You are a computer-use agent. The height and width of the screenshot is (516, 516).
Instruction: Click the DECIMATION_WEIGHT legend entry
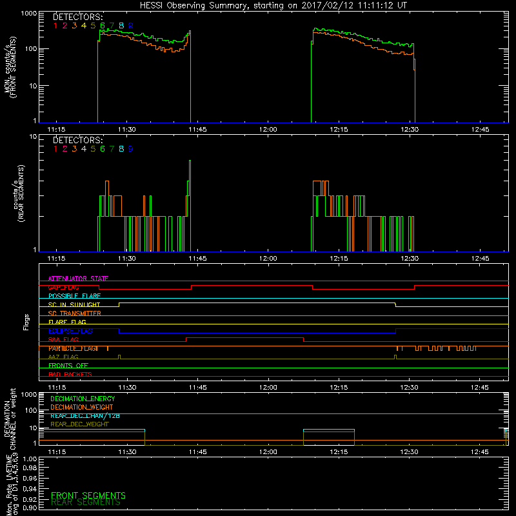(82, 407)
